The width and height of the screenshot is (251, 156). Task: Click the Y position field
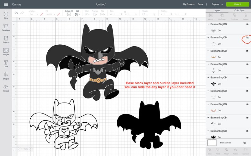pos(181,14)
